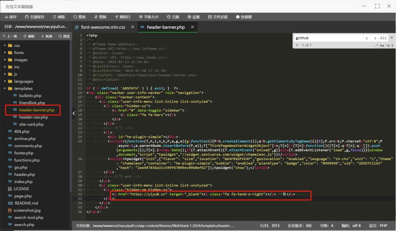Expand the inc folder
Viewport: 396px width, 231px height.
[x=5, y=67]
